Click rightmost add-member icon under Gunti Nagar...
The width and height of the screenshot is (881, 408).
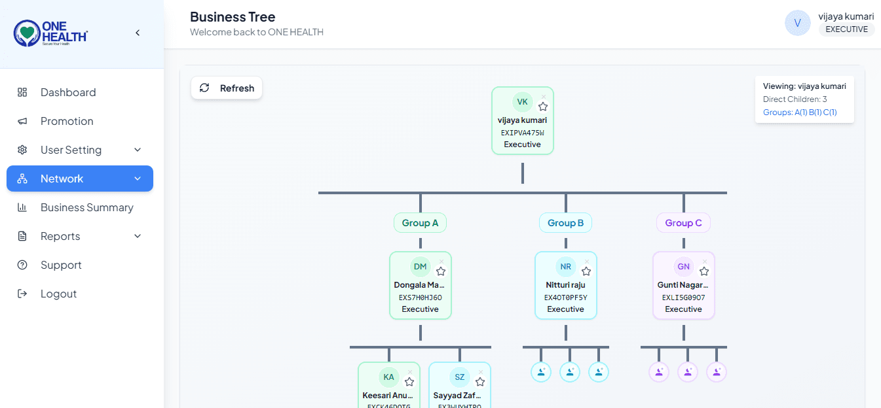pos(717,372)
